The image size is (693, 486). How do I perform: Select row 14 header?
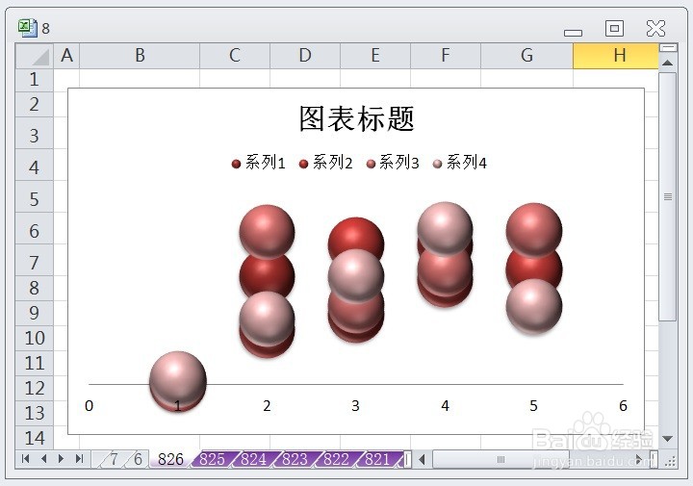35,438
